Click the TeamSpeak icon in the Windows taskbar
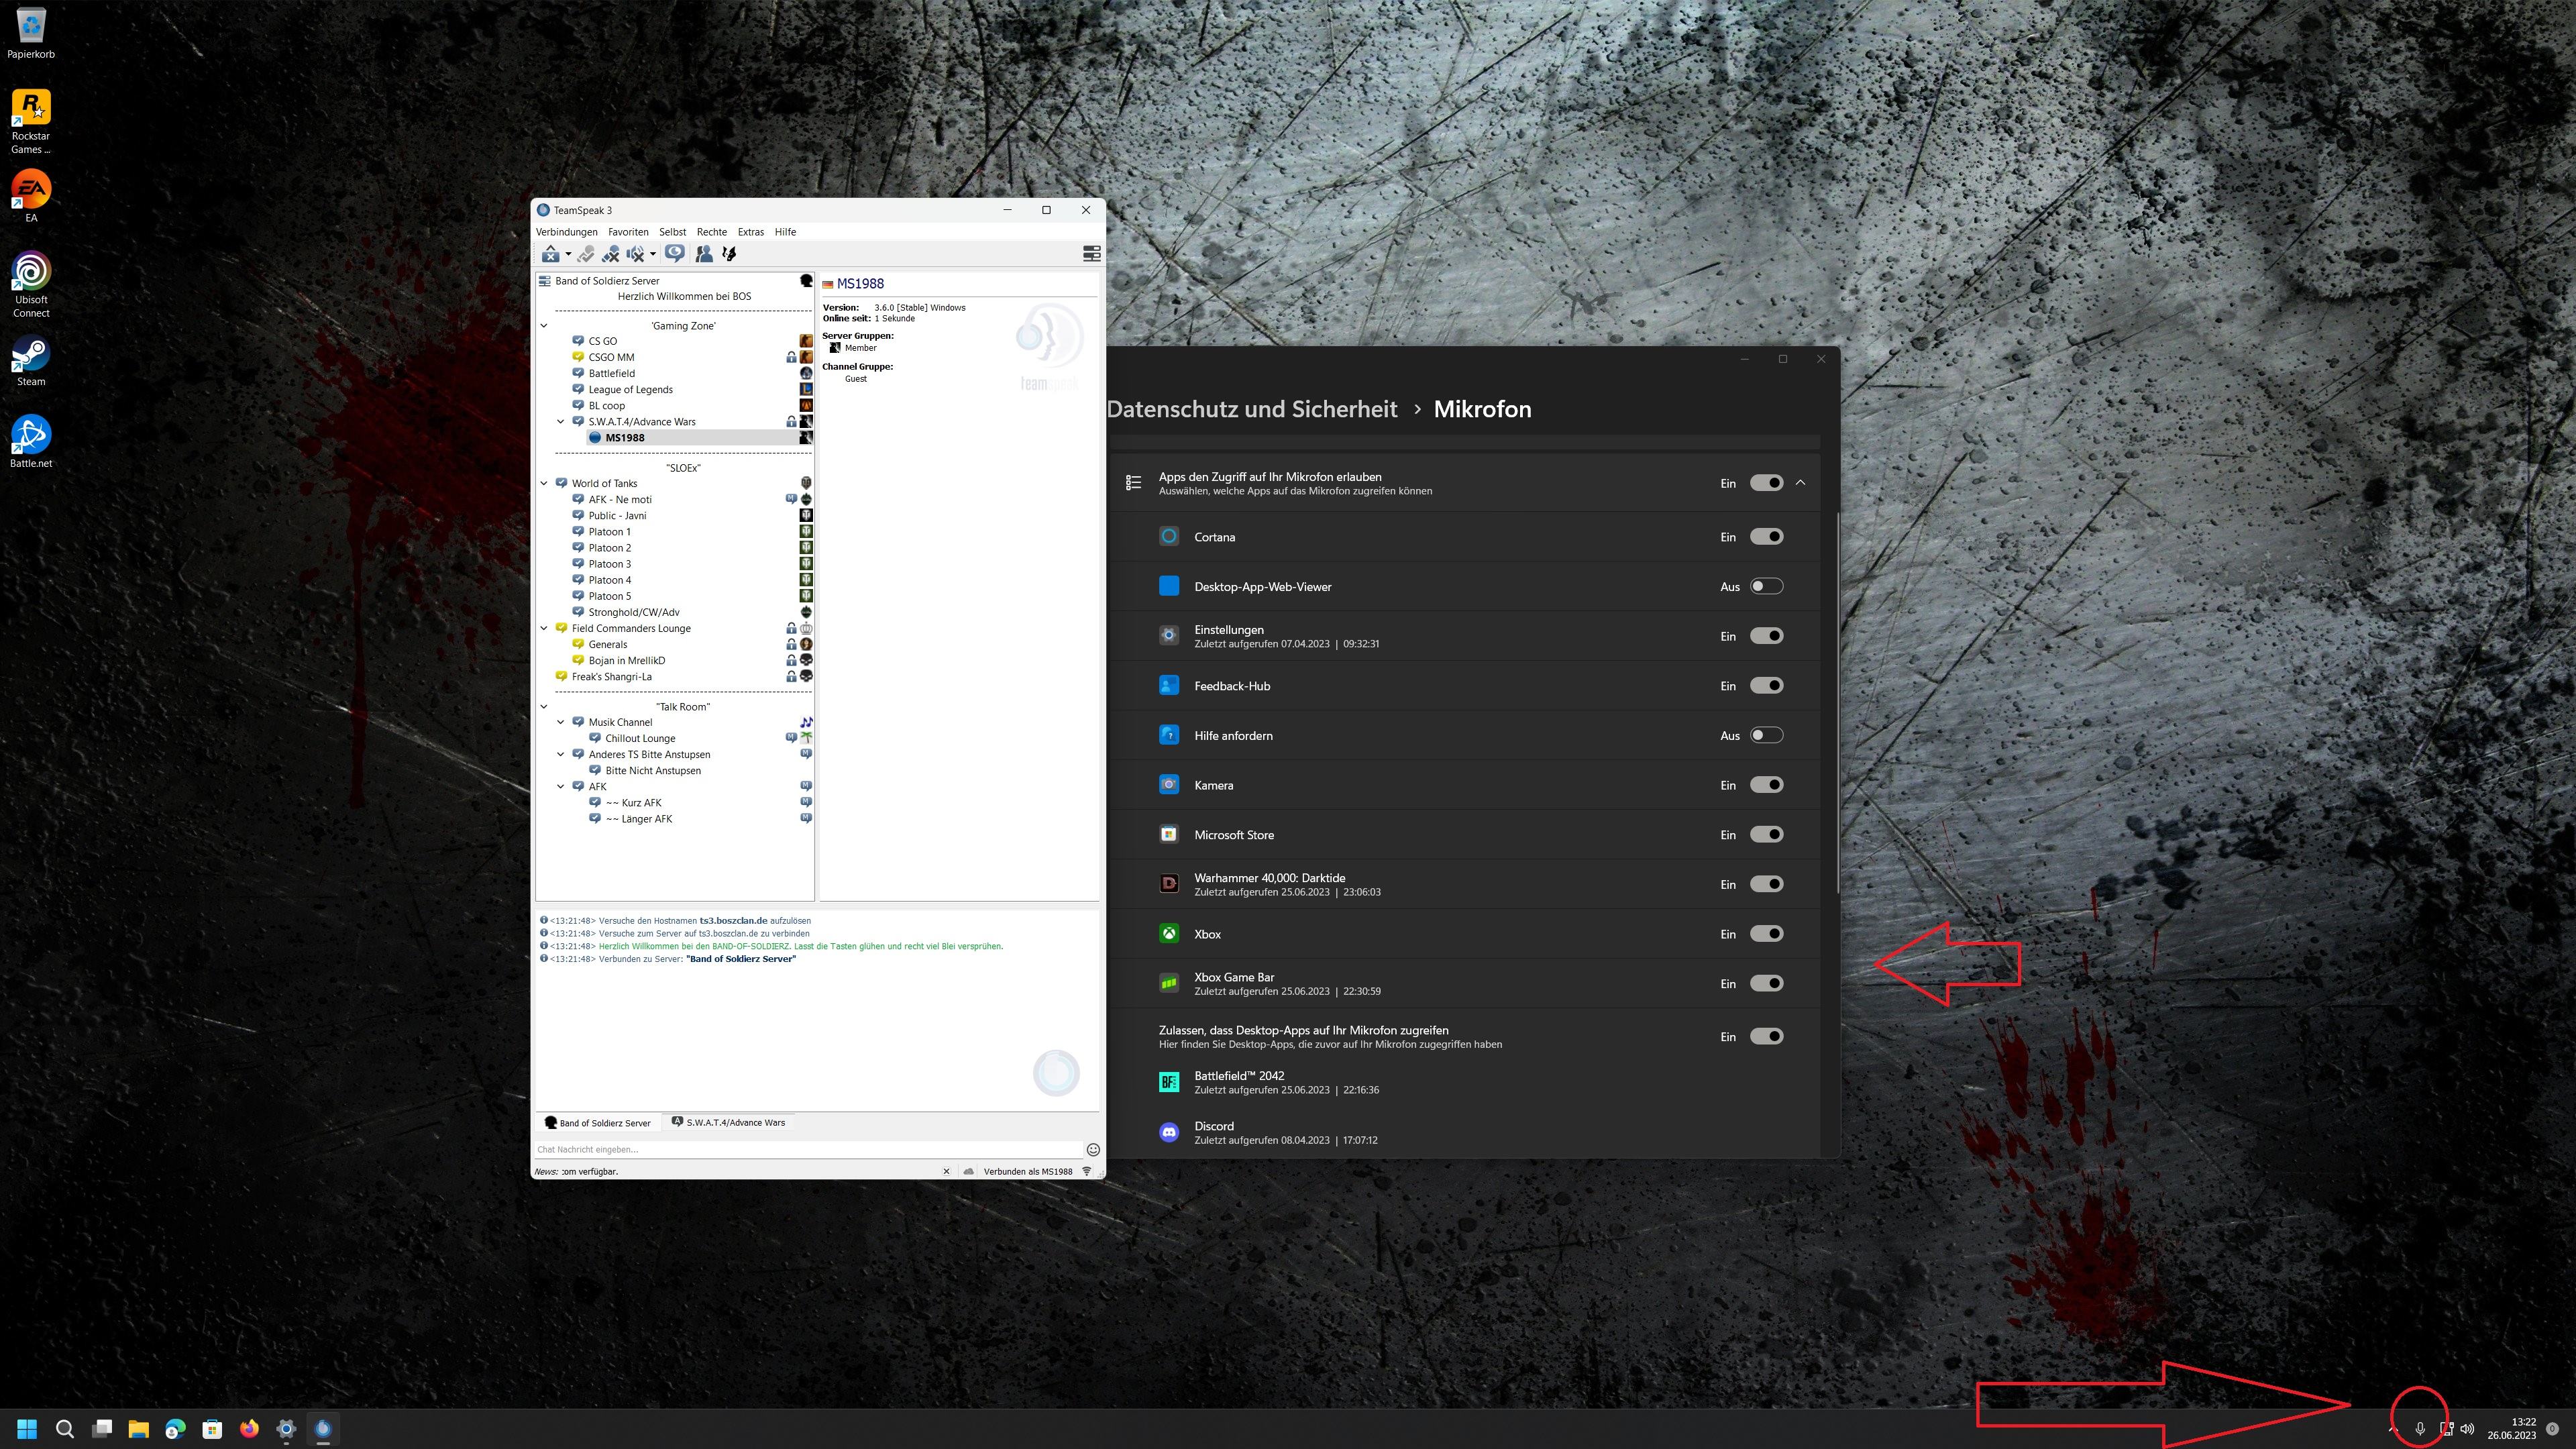The width and height of the screenshot is (2576, 1449). point(323,1429)
